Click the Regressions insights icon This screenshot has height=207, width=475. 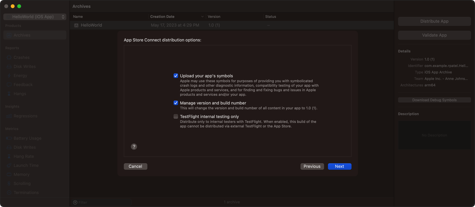point(9,116)
